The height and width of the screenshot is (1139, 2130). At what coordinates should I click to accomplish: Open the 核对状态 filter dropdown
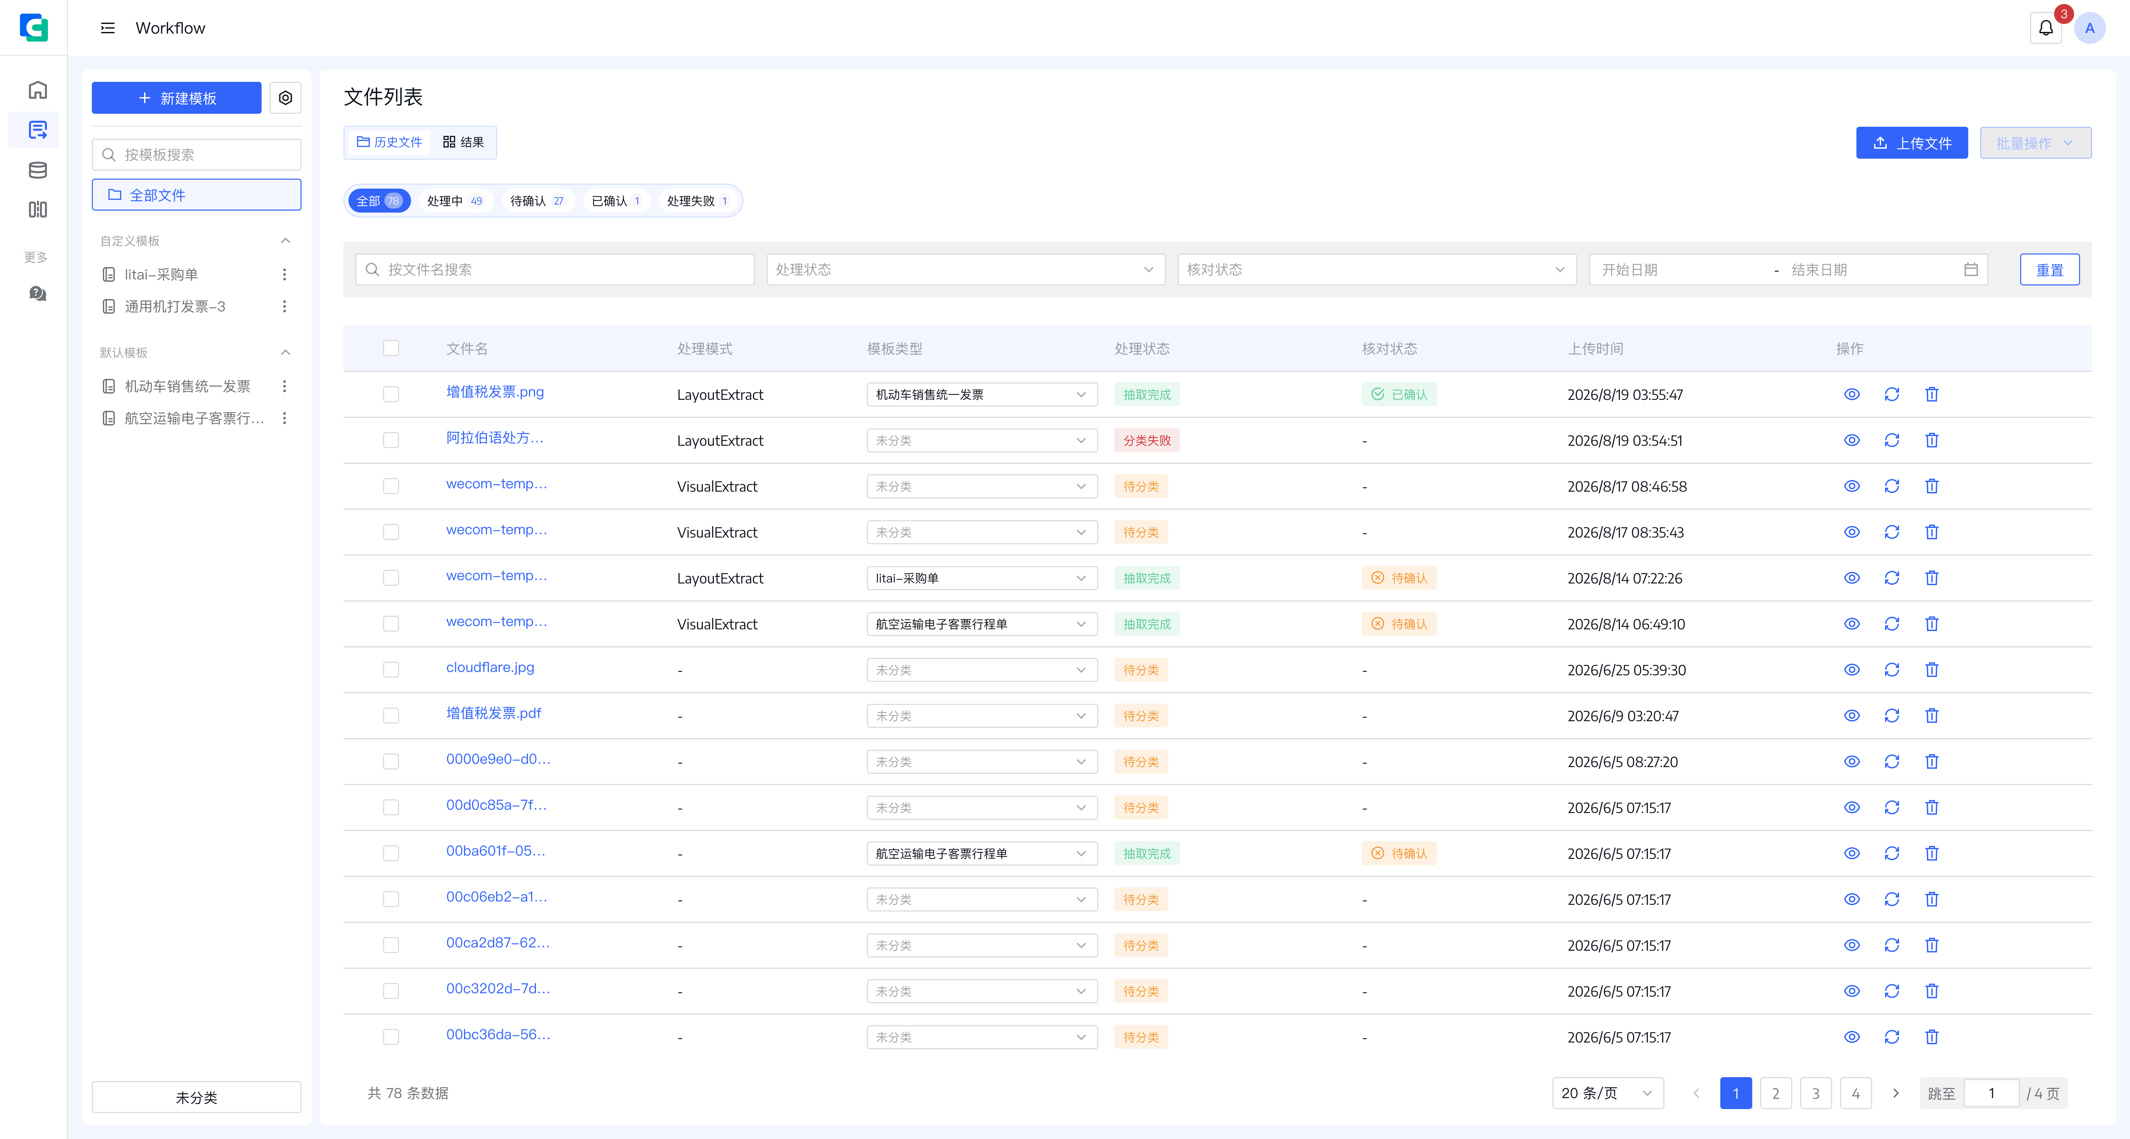point(1377,269)
